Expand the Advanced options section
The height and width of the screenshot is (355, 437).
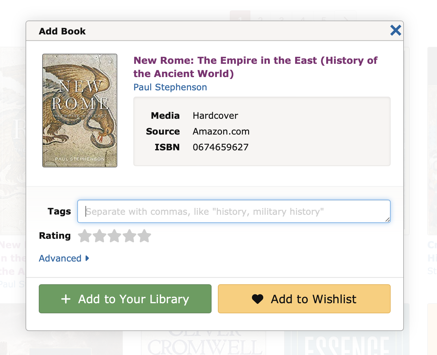point(60,258)
